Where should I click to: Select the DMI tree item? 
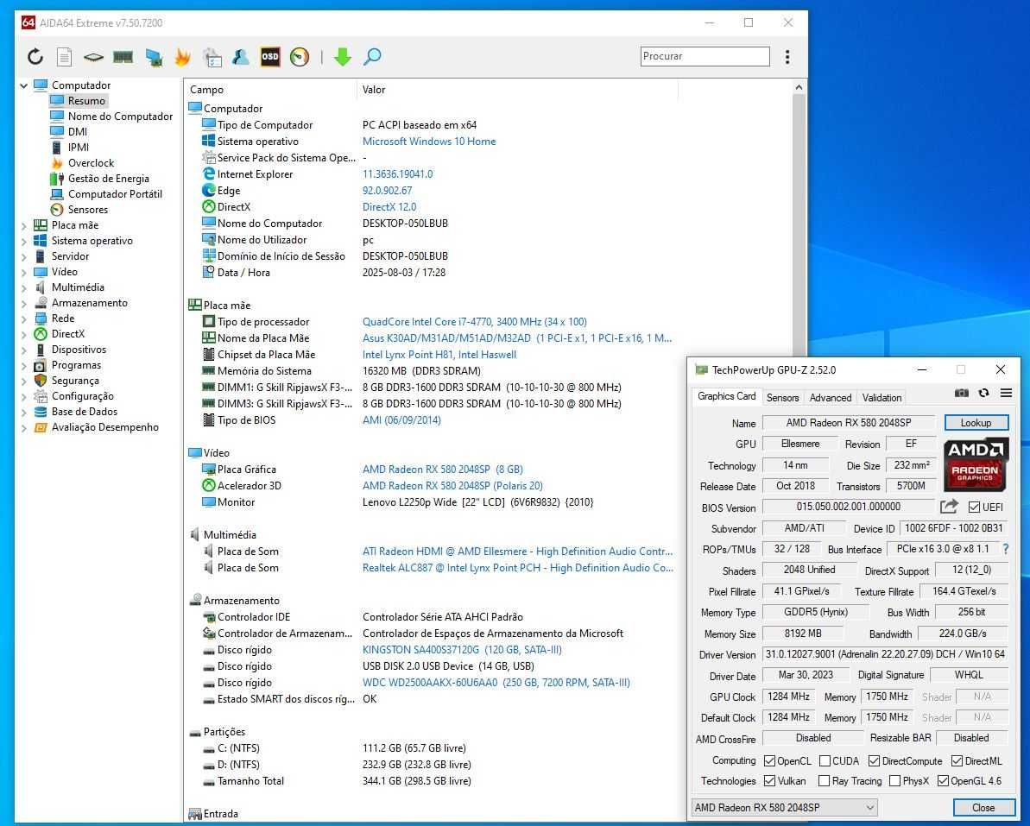coord(78,131)
